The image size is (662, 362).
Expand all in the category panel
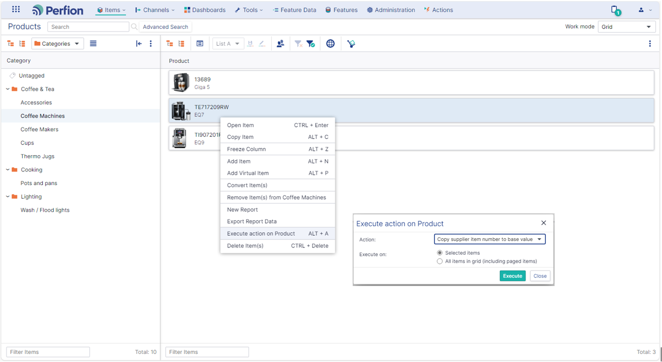pos(10,43)
